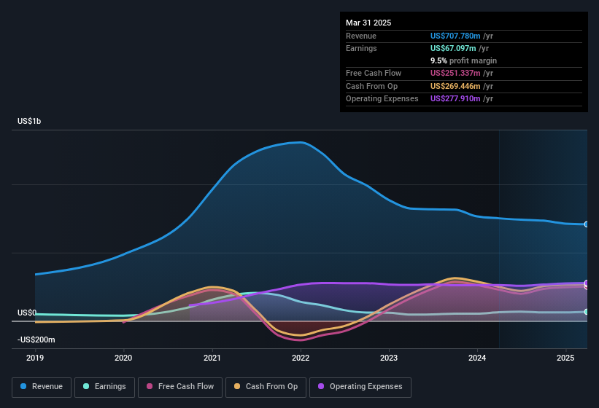599x408 pixels.
Task: Click the Mar 31 2025 tooltip date
Action: (368, 23)
